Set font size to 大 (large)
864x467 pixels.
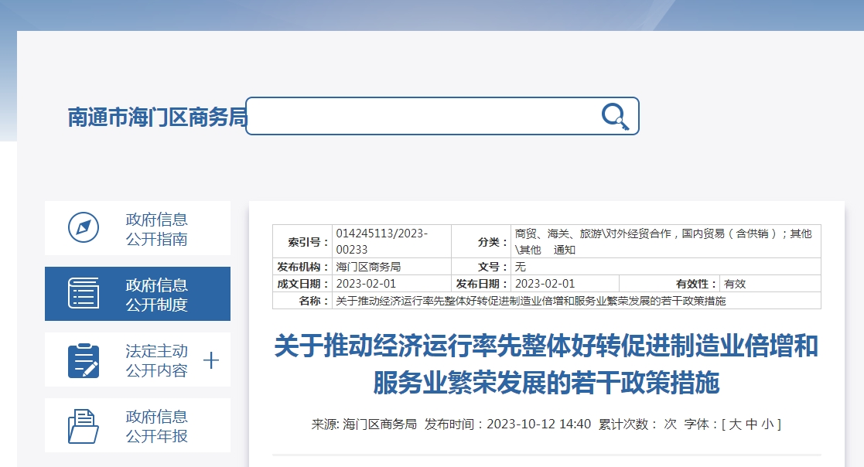point(734,424)
